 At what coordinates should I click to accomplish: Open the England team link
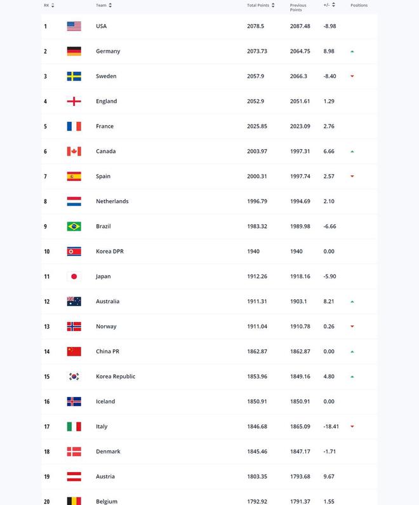coord(106,102)
